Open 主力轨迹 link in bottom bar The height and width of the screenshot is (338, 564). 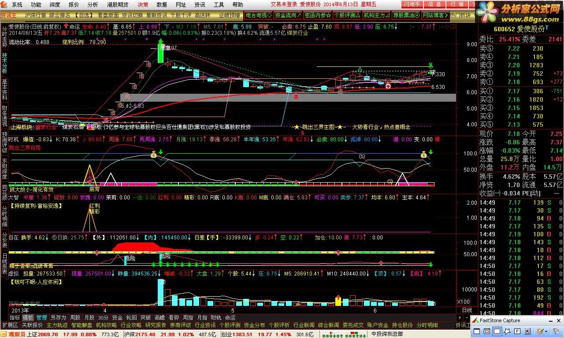(x=57, y=325)
